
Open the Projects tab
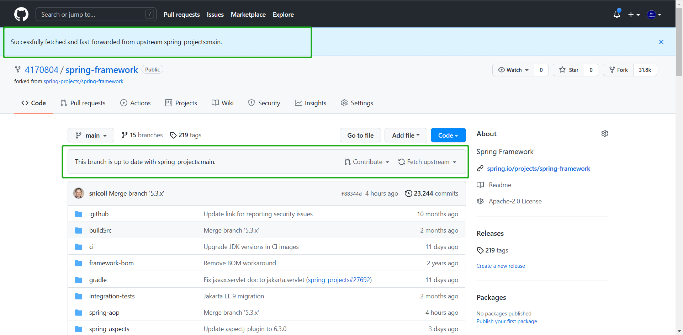pos(181,103)
